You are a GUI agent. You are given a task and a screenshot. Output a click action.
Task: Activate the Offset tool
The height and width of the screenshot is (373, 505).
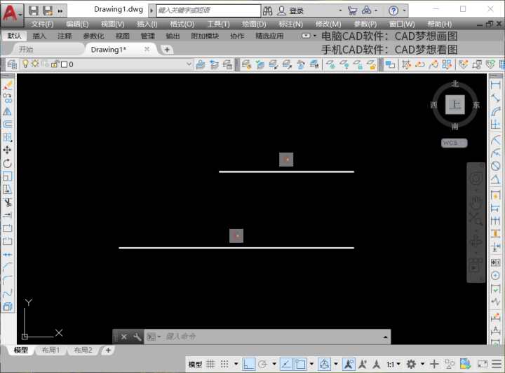point(8,124)
